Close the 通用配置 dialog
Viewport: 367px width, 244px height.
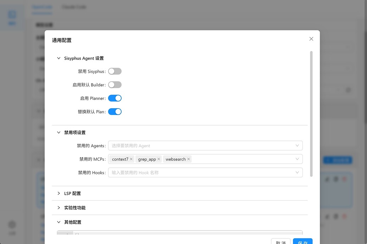coord(311,39)
